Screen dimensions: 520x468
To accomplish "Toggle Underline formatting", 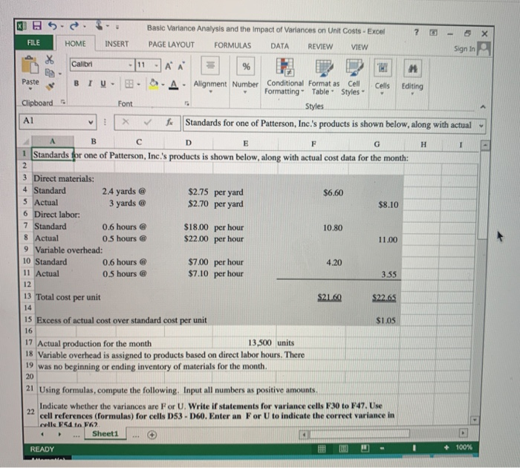I will (103, 84).
